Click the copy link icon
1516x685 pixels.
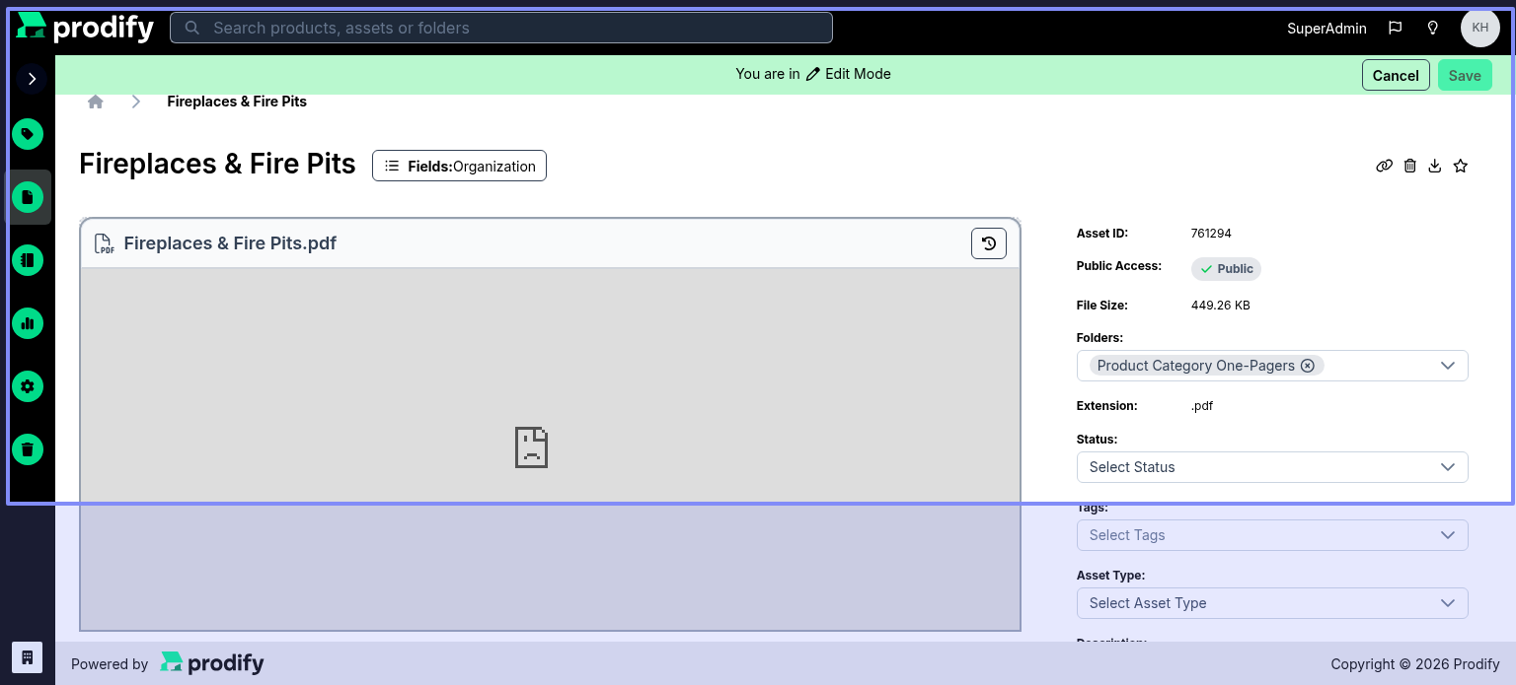pyautogui.click(x=1384, y=166)
